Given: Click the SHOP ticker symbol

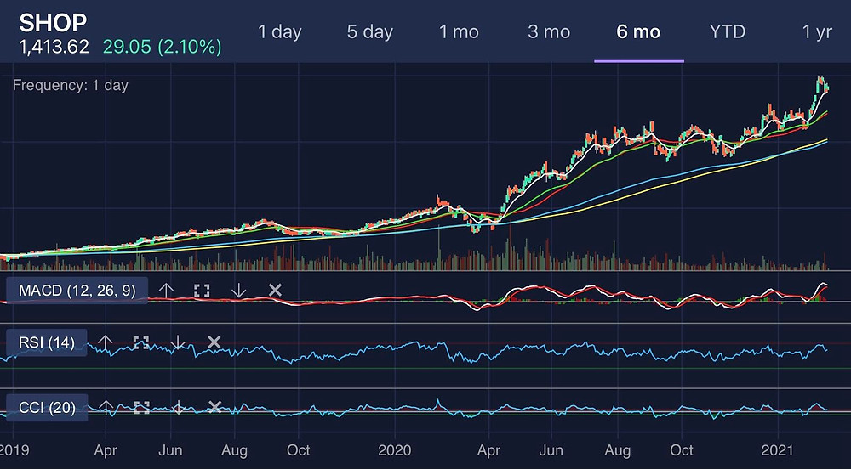Looking at the screenshot, I should click(53, 23).
